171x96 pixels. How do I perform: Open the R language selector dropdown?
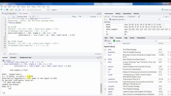click(106, 19)
